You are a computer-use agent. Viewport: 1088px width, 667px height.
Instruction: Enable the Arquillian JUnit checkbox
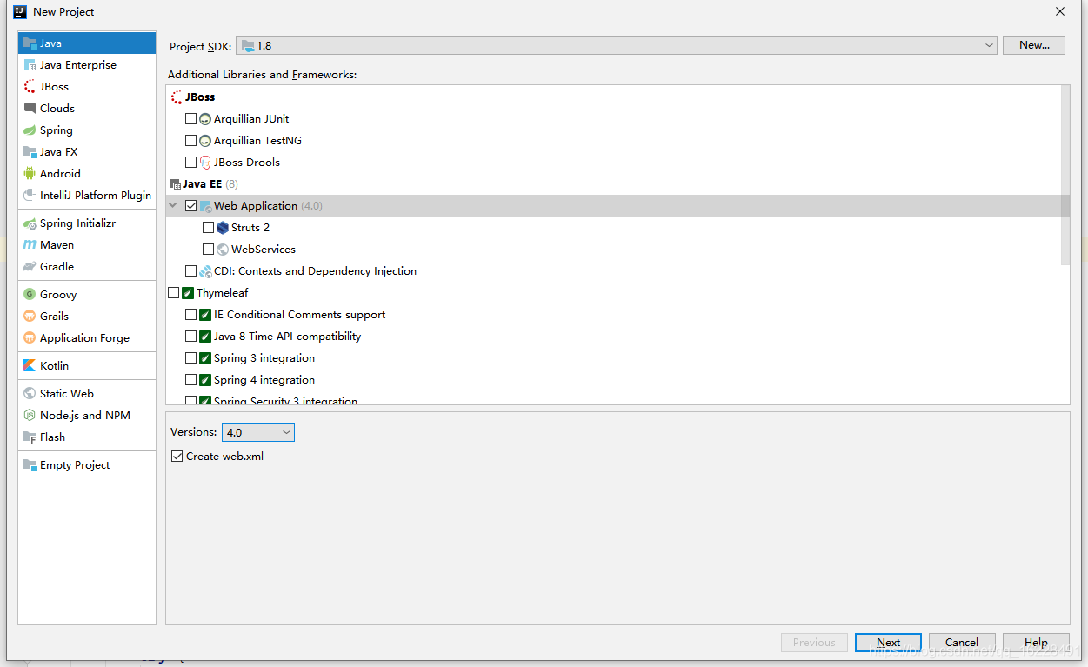pyautogui.click(x=190, y=118)
